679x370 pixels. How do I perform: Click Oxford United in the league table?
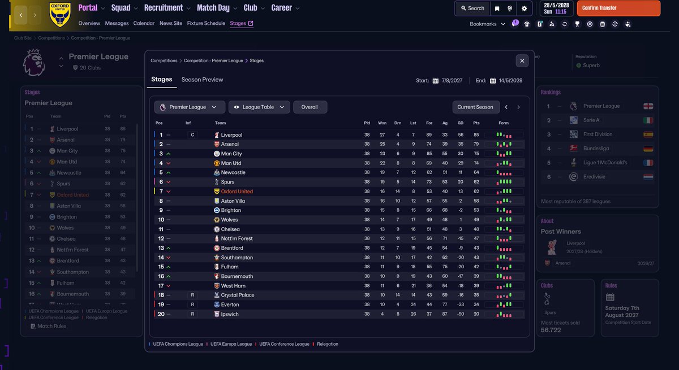(x=237, y=191)
